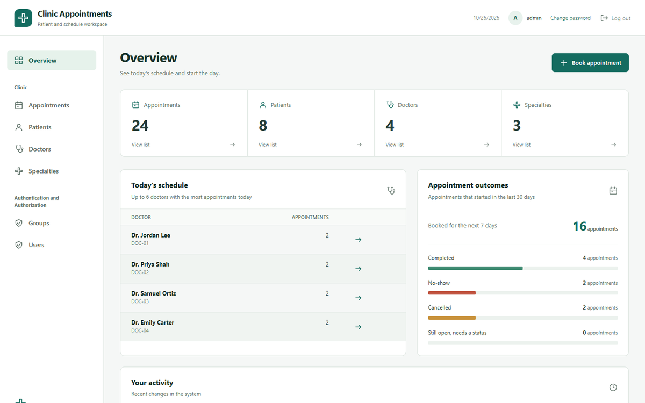Screen dimensions: 645x403
Task: Click the person icon on Patients stat card
Action: (x=263, y=105)
